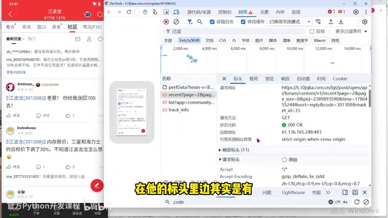Select the perfData?hexin-v request row
The width and height of the screenshot is (388, 218).
coord(189,87)
